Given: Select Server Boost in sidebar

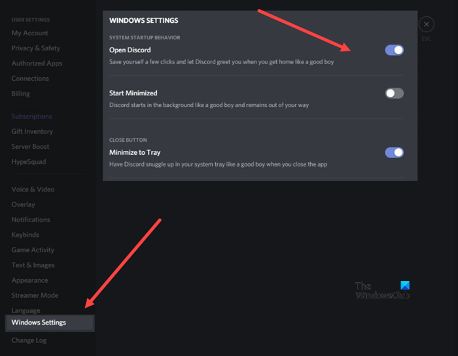Looking at the screenshot, I should 31,146.
